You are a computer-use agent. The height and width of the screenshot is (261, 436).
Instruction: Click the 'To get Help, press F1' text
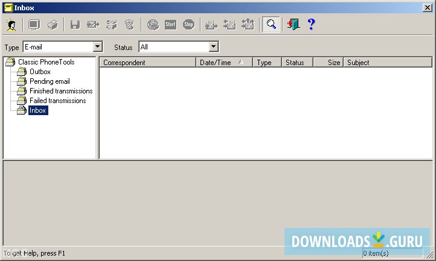tap(34, 253)
